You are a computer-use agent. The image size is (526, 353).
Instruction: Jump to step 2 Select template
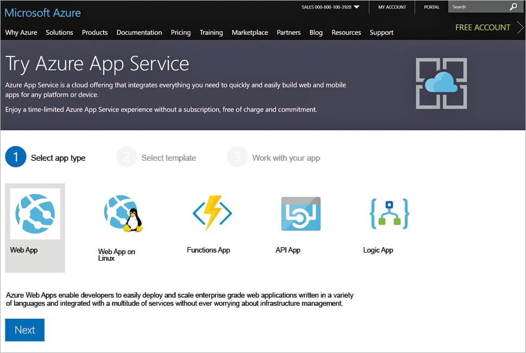pyautogui.click(x=157, y=157)
